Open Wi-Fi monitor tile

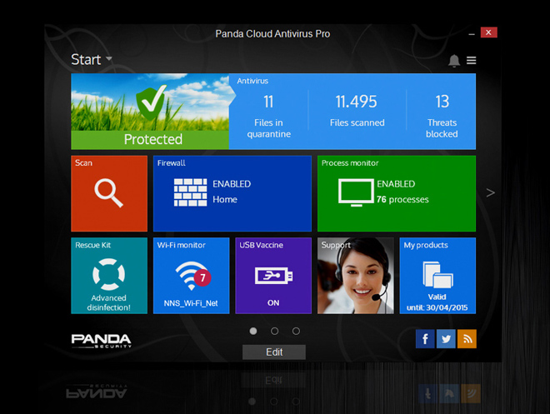coord(191,276)
